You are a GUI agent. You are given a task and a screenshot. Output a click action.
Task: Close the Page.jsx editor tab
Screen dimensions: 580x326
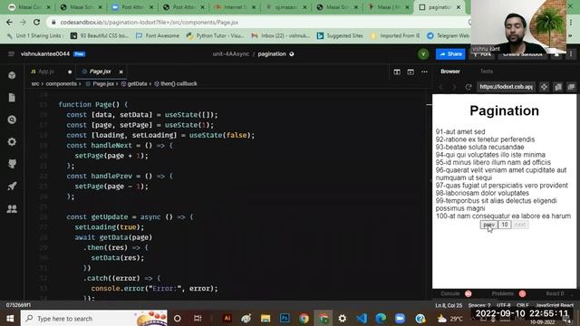pyautogui.click(x=121, y=72)
